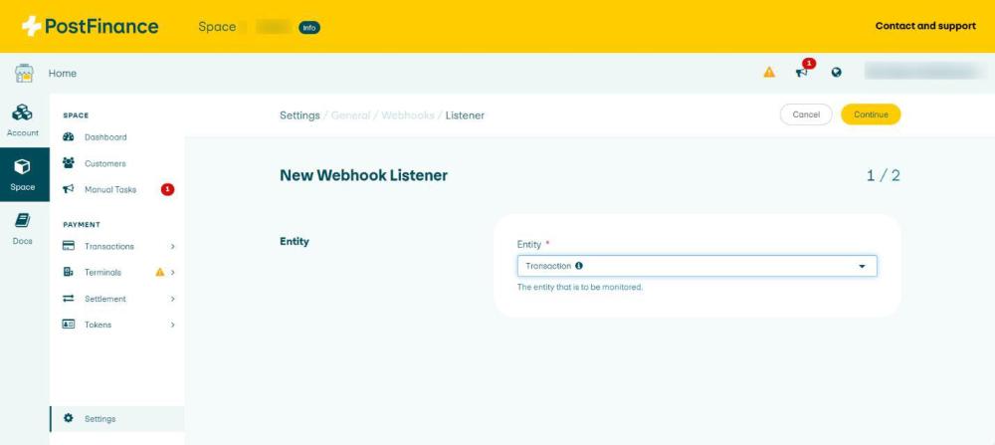Click the PAYMENT section header
The width and height of the screenshot is (995, 445).
pyautogui.click(x=82, y=225)
